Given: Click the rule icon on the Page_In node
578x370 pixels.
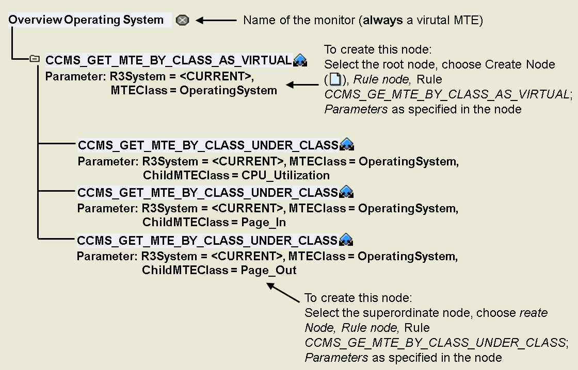Looking at the screenshot, I should pyautogui.click(x=346, y=192).
